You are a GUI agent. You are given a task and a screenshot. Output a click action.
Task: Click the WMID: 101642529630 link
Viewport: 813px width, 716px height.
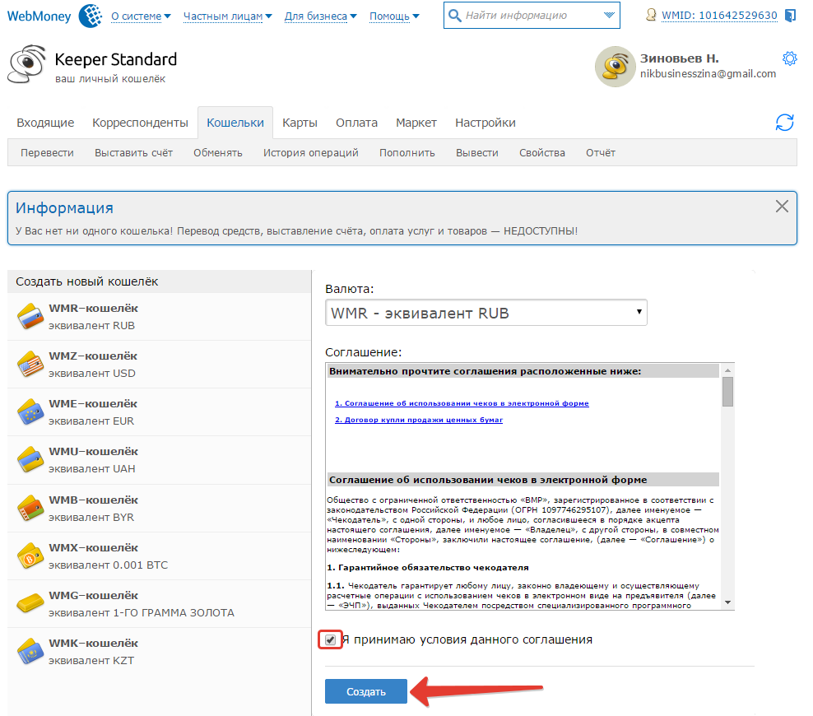[720, 16]
